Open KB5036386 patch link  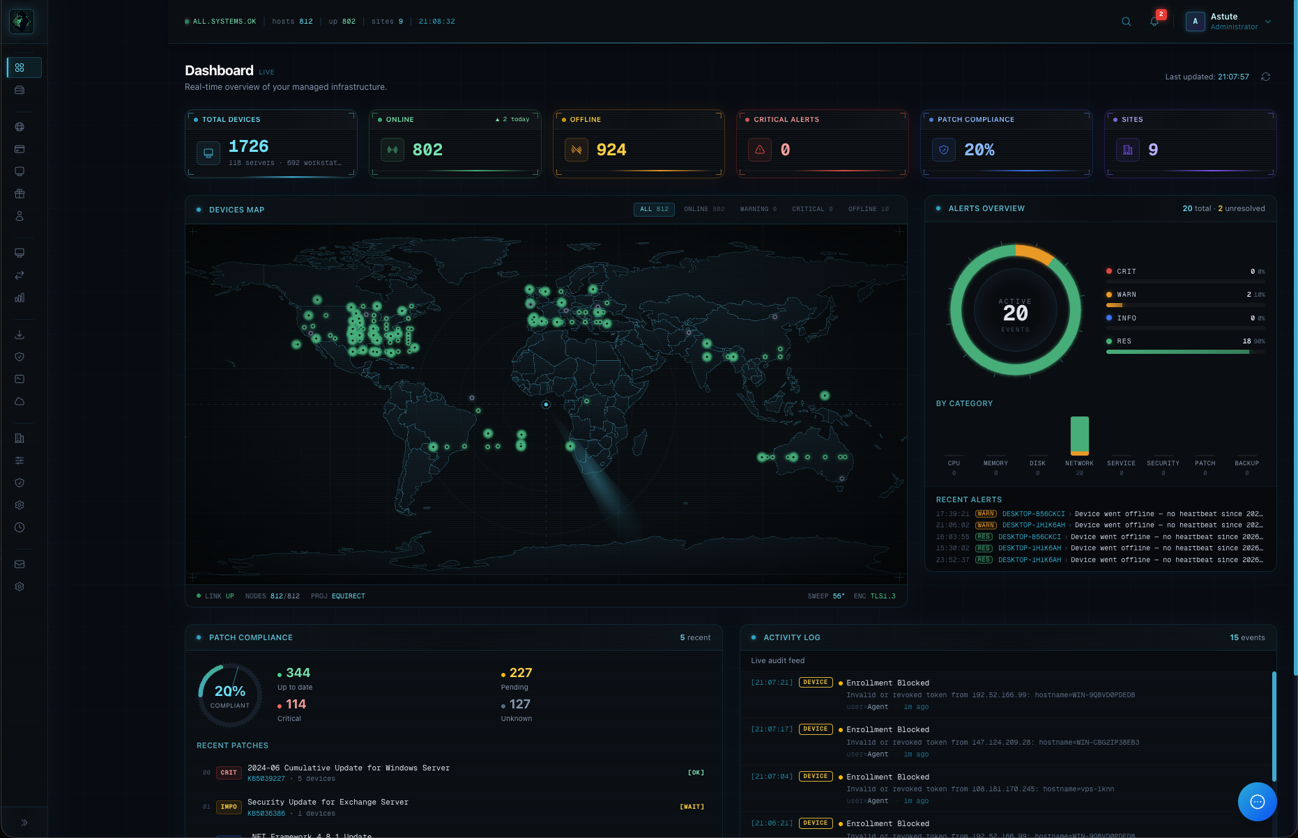tap(266, 814)
